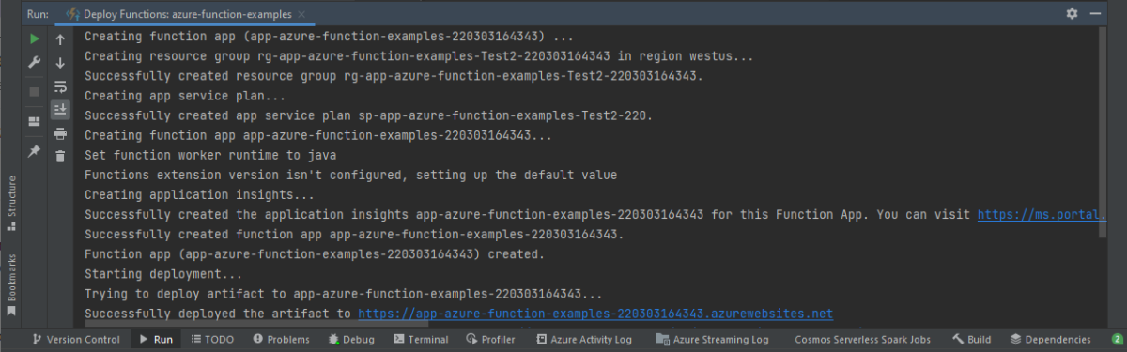Screen dimensions: 1127x352
Task: Open Run panel gear options menu
Action: coord(1073,14)
